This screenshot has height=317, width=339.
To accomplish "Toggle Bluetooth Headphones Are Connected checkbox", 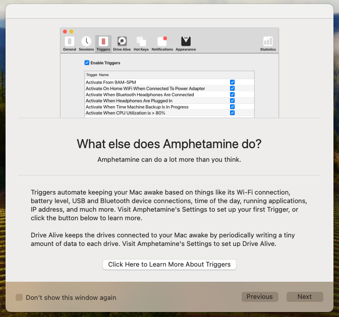I will tap(233, 94).
